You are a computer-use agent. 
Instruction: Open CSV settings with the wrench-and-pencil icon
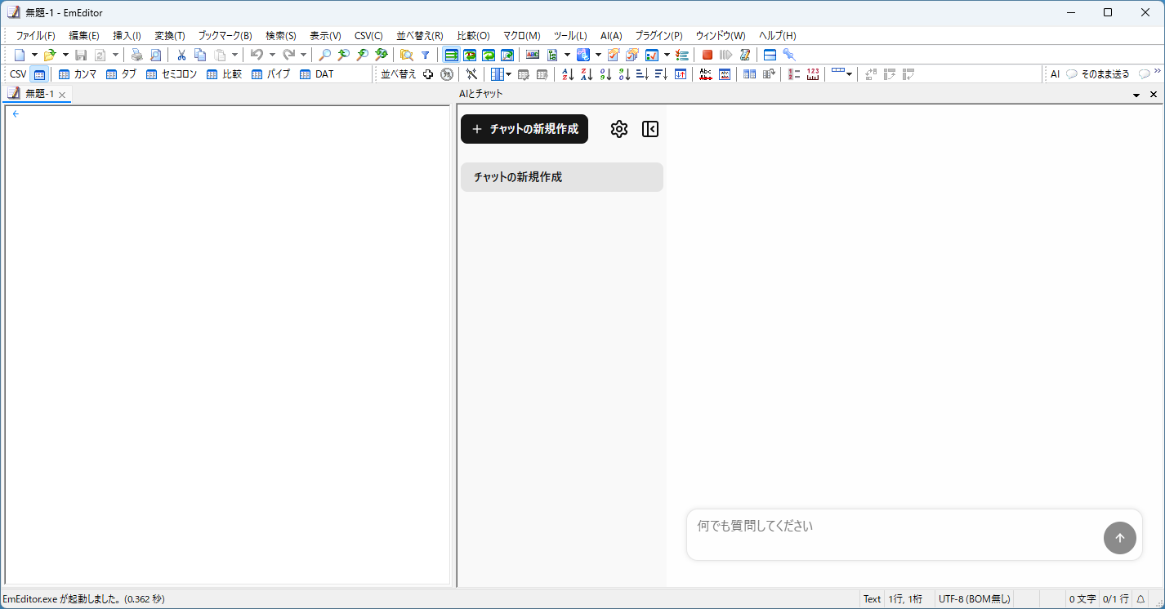[x=471, y=74]
